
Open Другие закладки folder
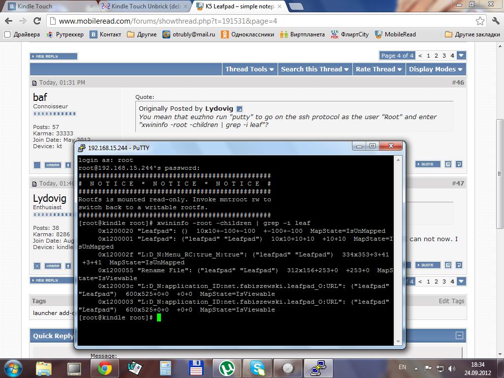(472, 34)
